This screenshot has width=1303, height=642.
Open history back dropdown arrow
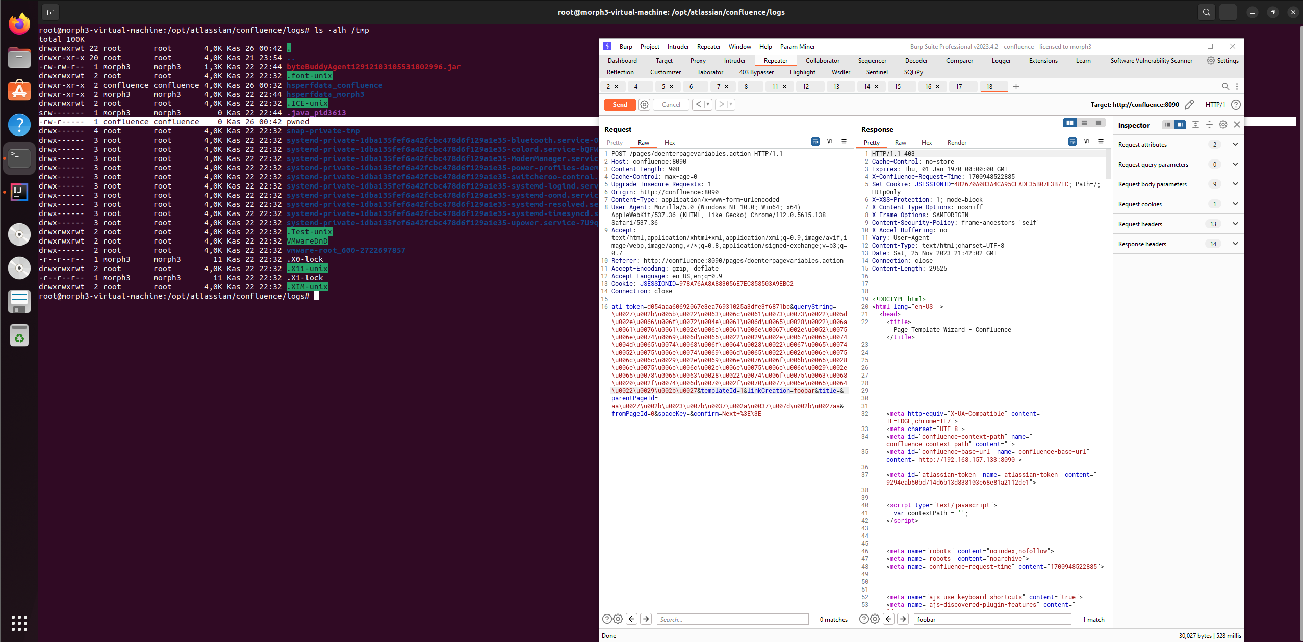coord(708,104)
